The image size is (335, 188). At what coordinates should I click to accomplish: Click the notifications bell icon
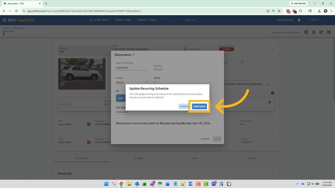(x=299, y=20)
